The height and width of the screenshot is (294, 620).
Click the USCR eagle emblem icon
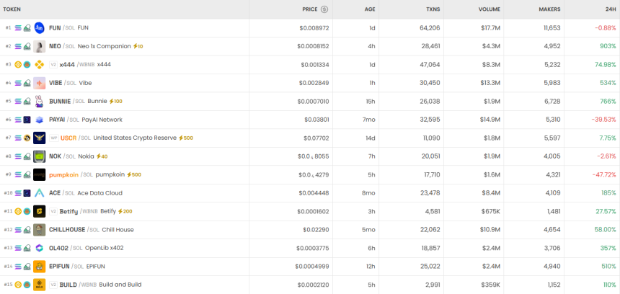click(x=39, y=138)
